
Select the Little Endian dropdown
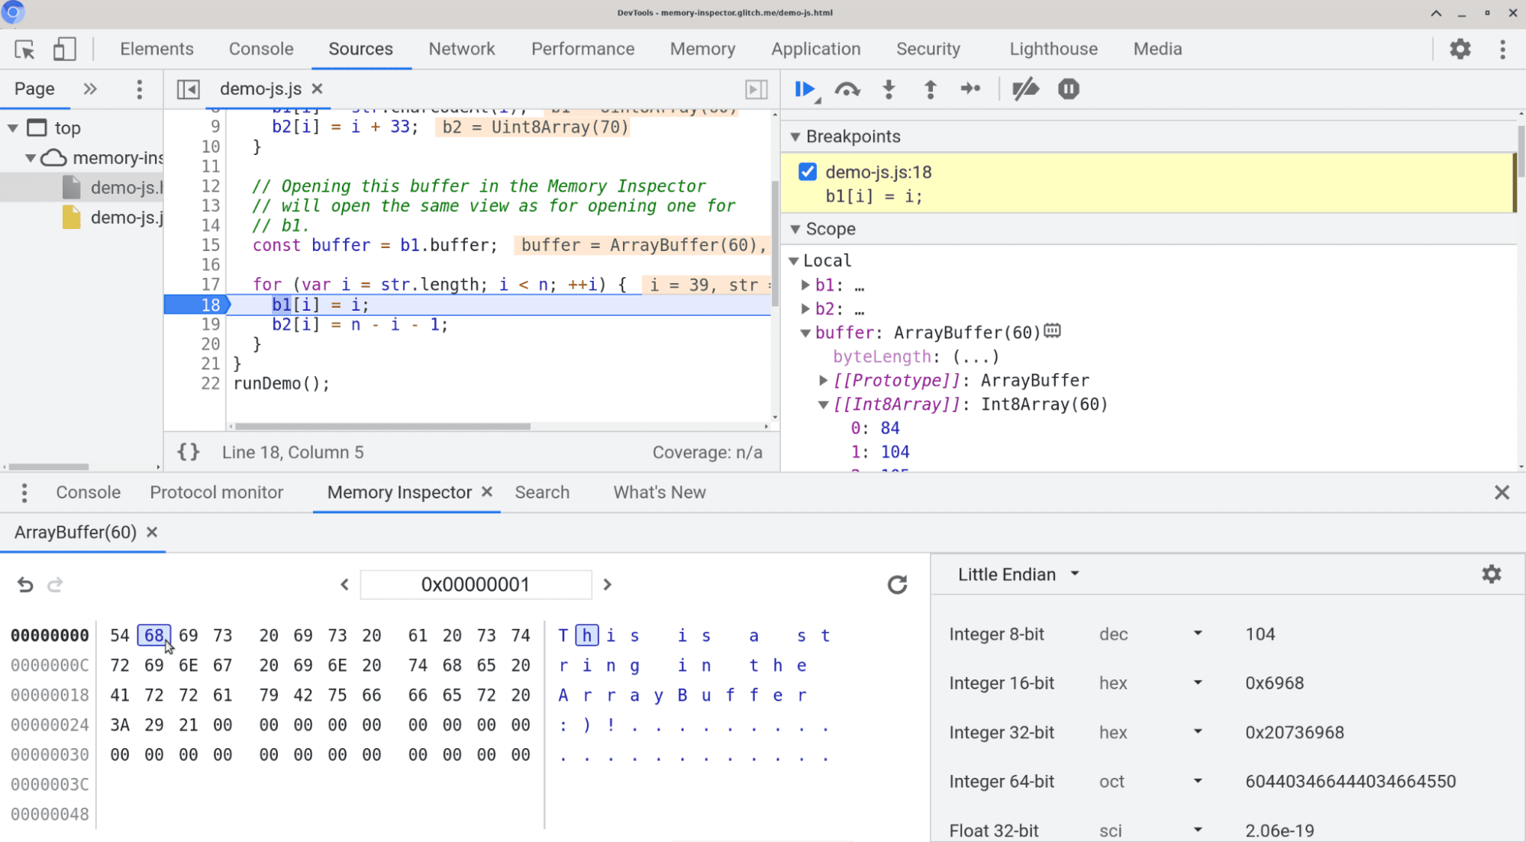click(x=1017, y=573)
